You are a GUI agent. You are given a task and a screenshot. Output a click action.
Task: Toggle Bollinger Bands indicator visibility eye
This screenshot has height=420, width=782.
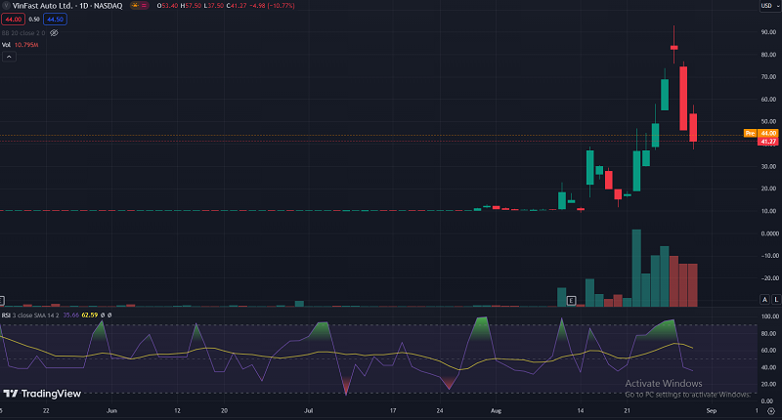coord(55,32)
